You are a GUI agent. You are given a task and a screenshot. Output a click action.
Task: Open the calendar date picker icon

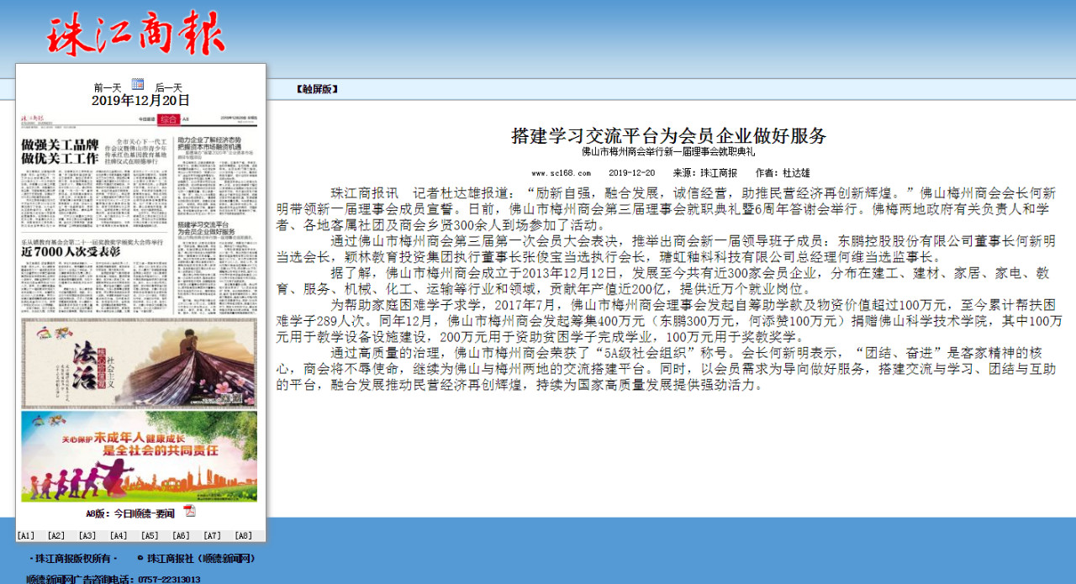point(138,84)
